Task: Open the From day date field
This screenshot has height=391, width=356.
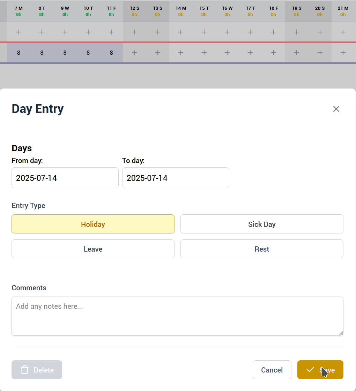Action: click(x=65, y=178)
